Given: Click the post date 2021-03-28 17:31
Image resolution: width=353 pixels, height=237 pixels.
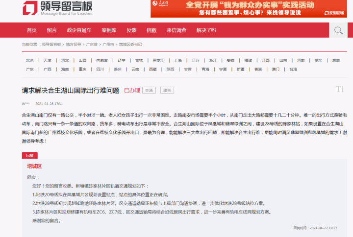Looking at the screenshot, I should pos(49,104).
